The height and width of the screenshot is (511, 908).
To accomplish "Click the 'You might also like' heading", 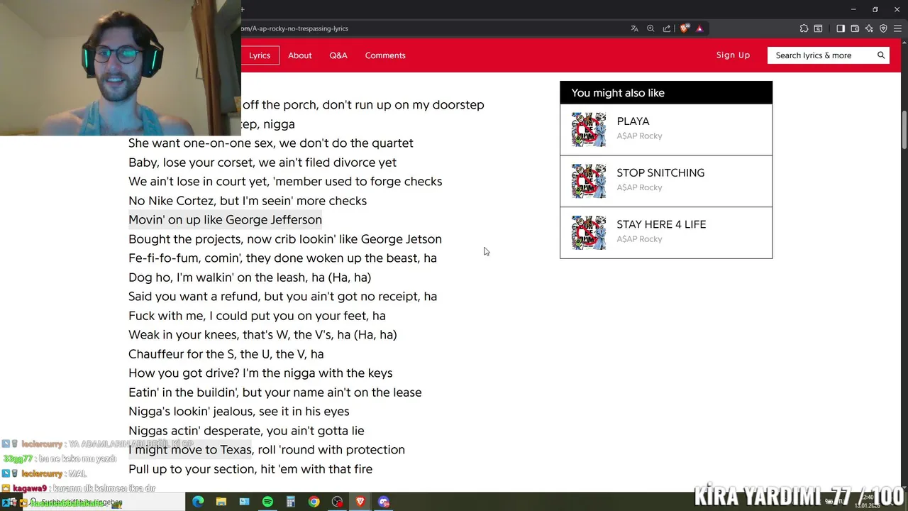I will click(618, 93).
